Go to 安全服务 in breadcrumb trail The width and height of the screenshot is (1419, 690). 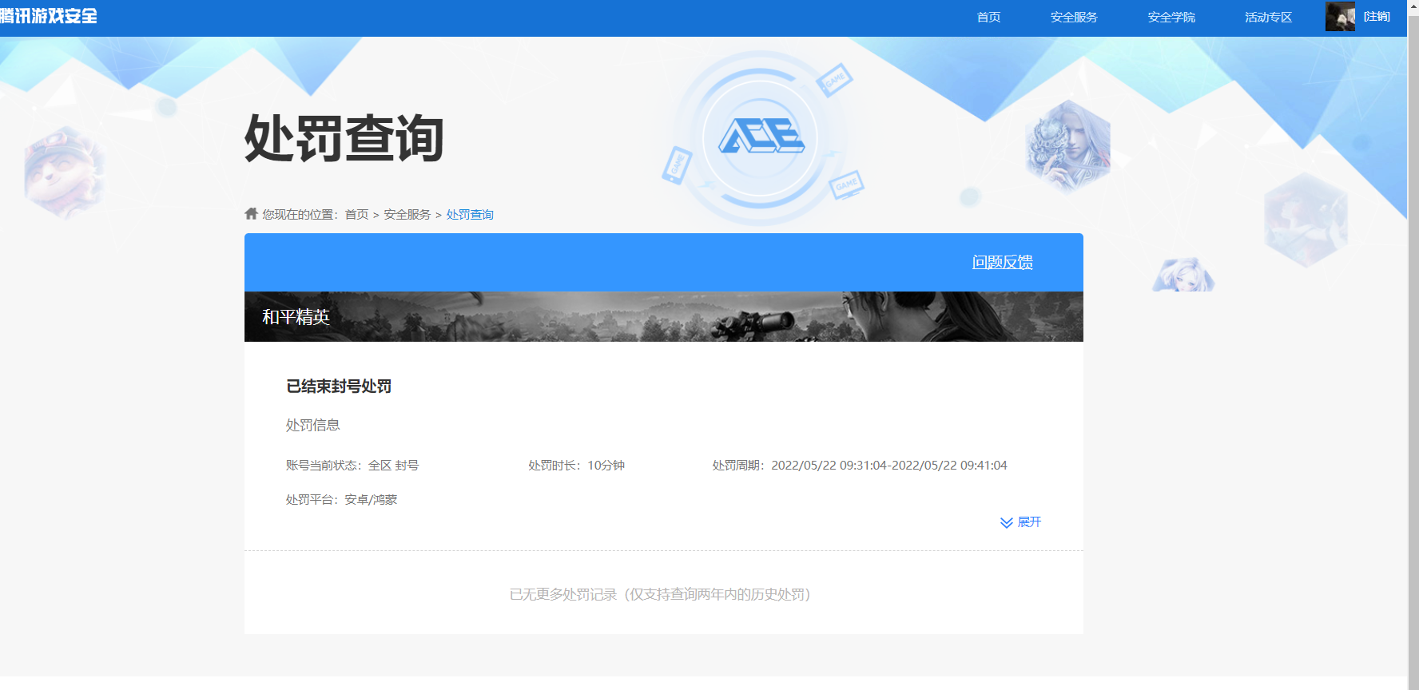(x=407, y=215)
